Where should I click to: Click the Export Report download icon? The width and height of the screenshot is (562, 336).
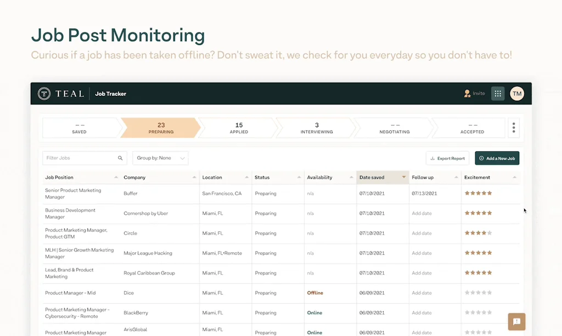tap(434, 158)
